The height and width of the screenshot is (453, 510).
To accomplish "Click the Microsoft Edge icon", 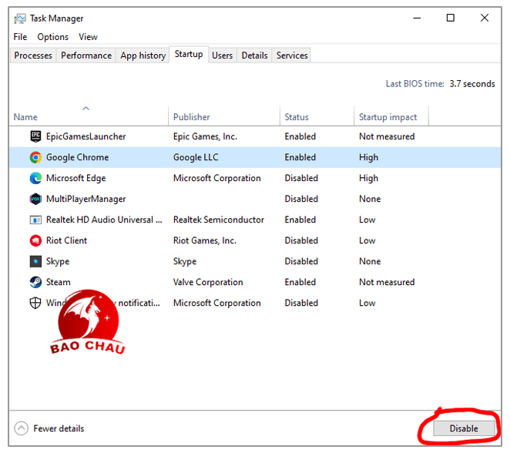I will (35, 178).
